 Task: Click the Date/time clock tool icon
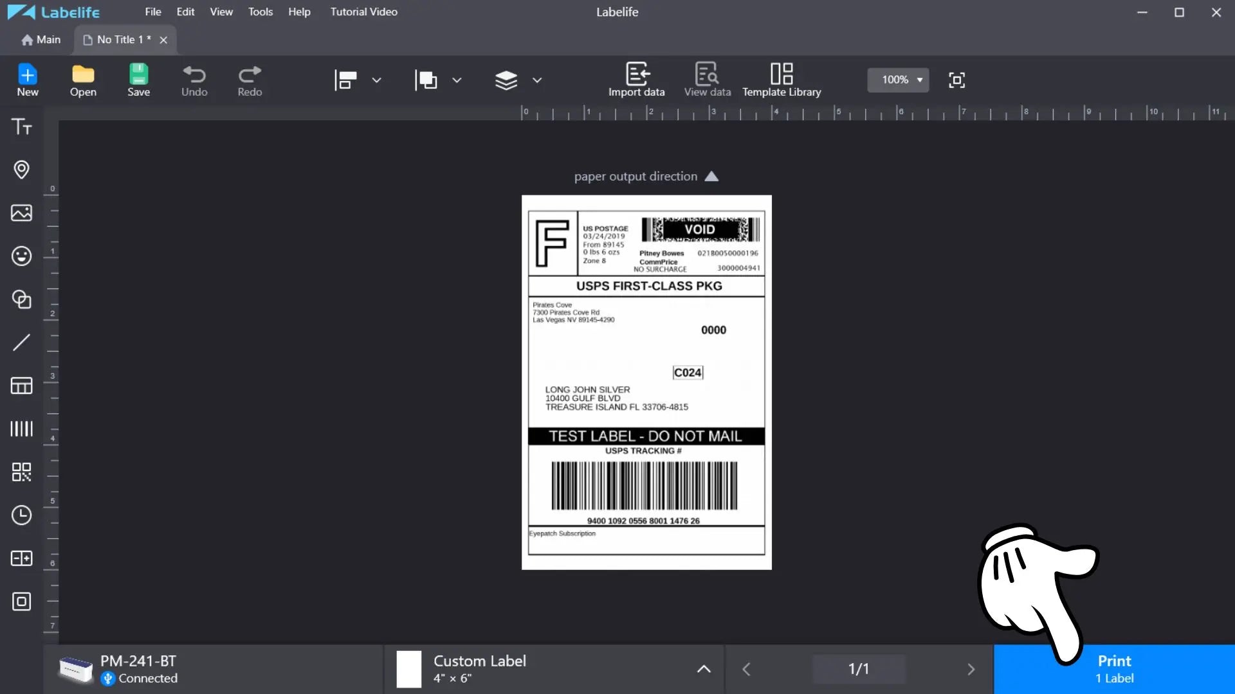pyautogui.click(x=21, y=515)
